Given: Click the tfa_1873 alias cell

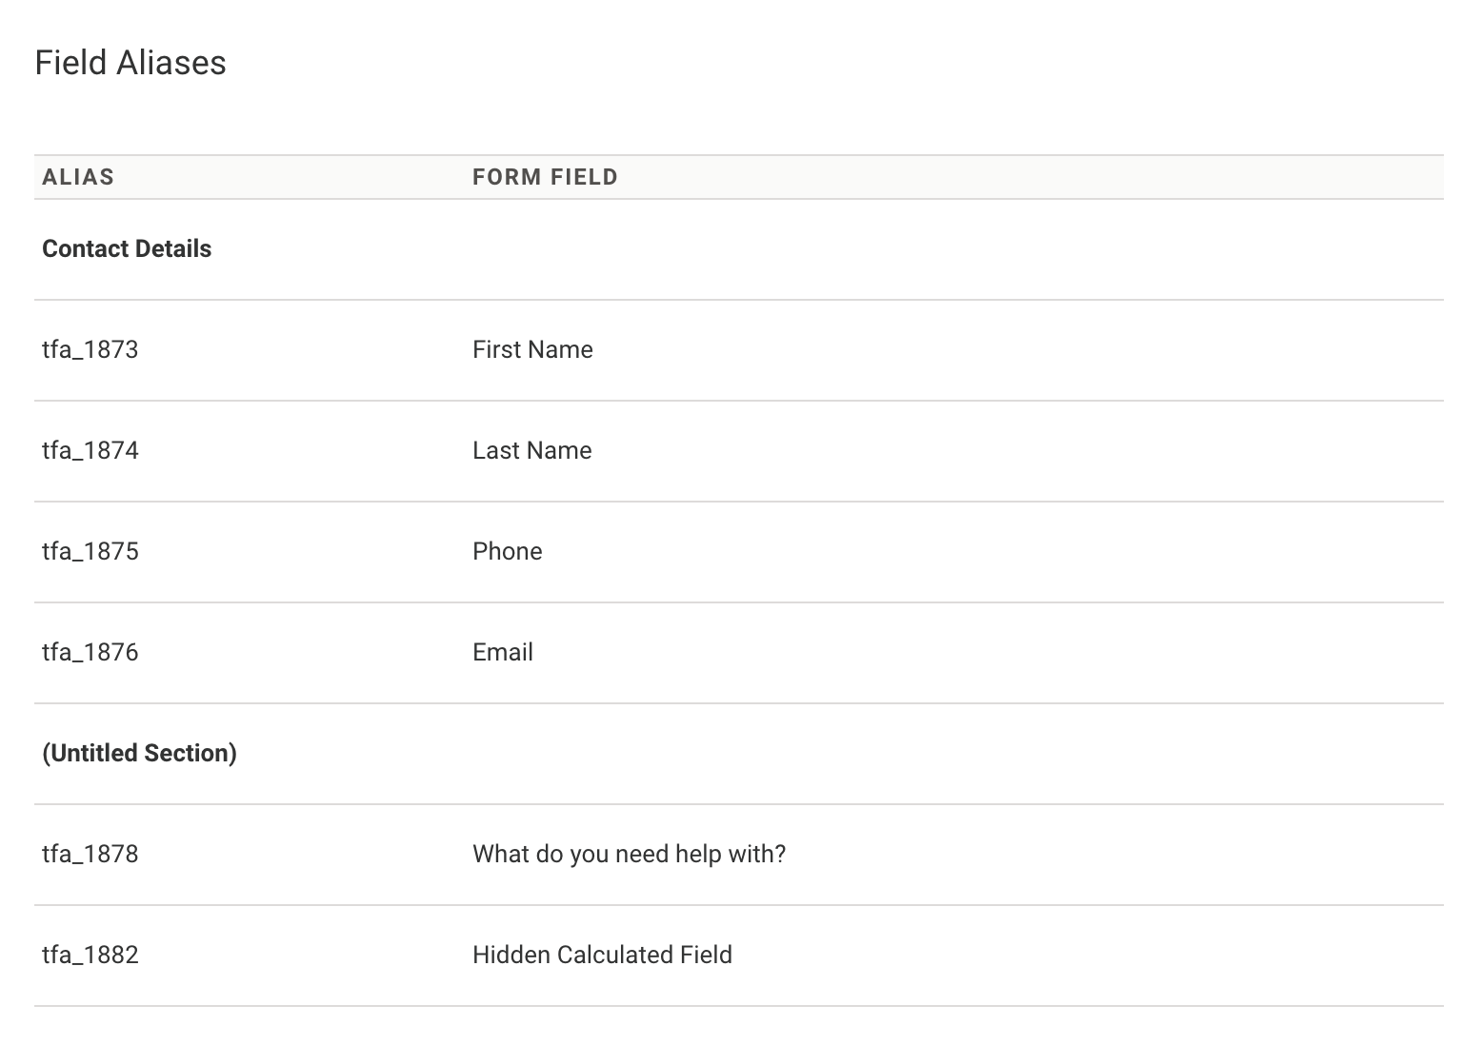Looking at the screenshot, I should tap(90, 350).
